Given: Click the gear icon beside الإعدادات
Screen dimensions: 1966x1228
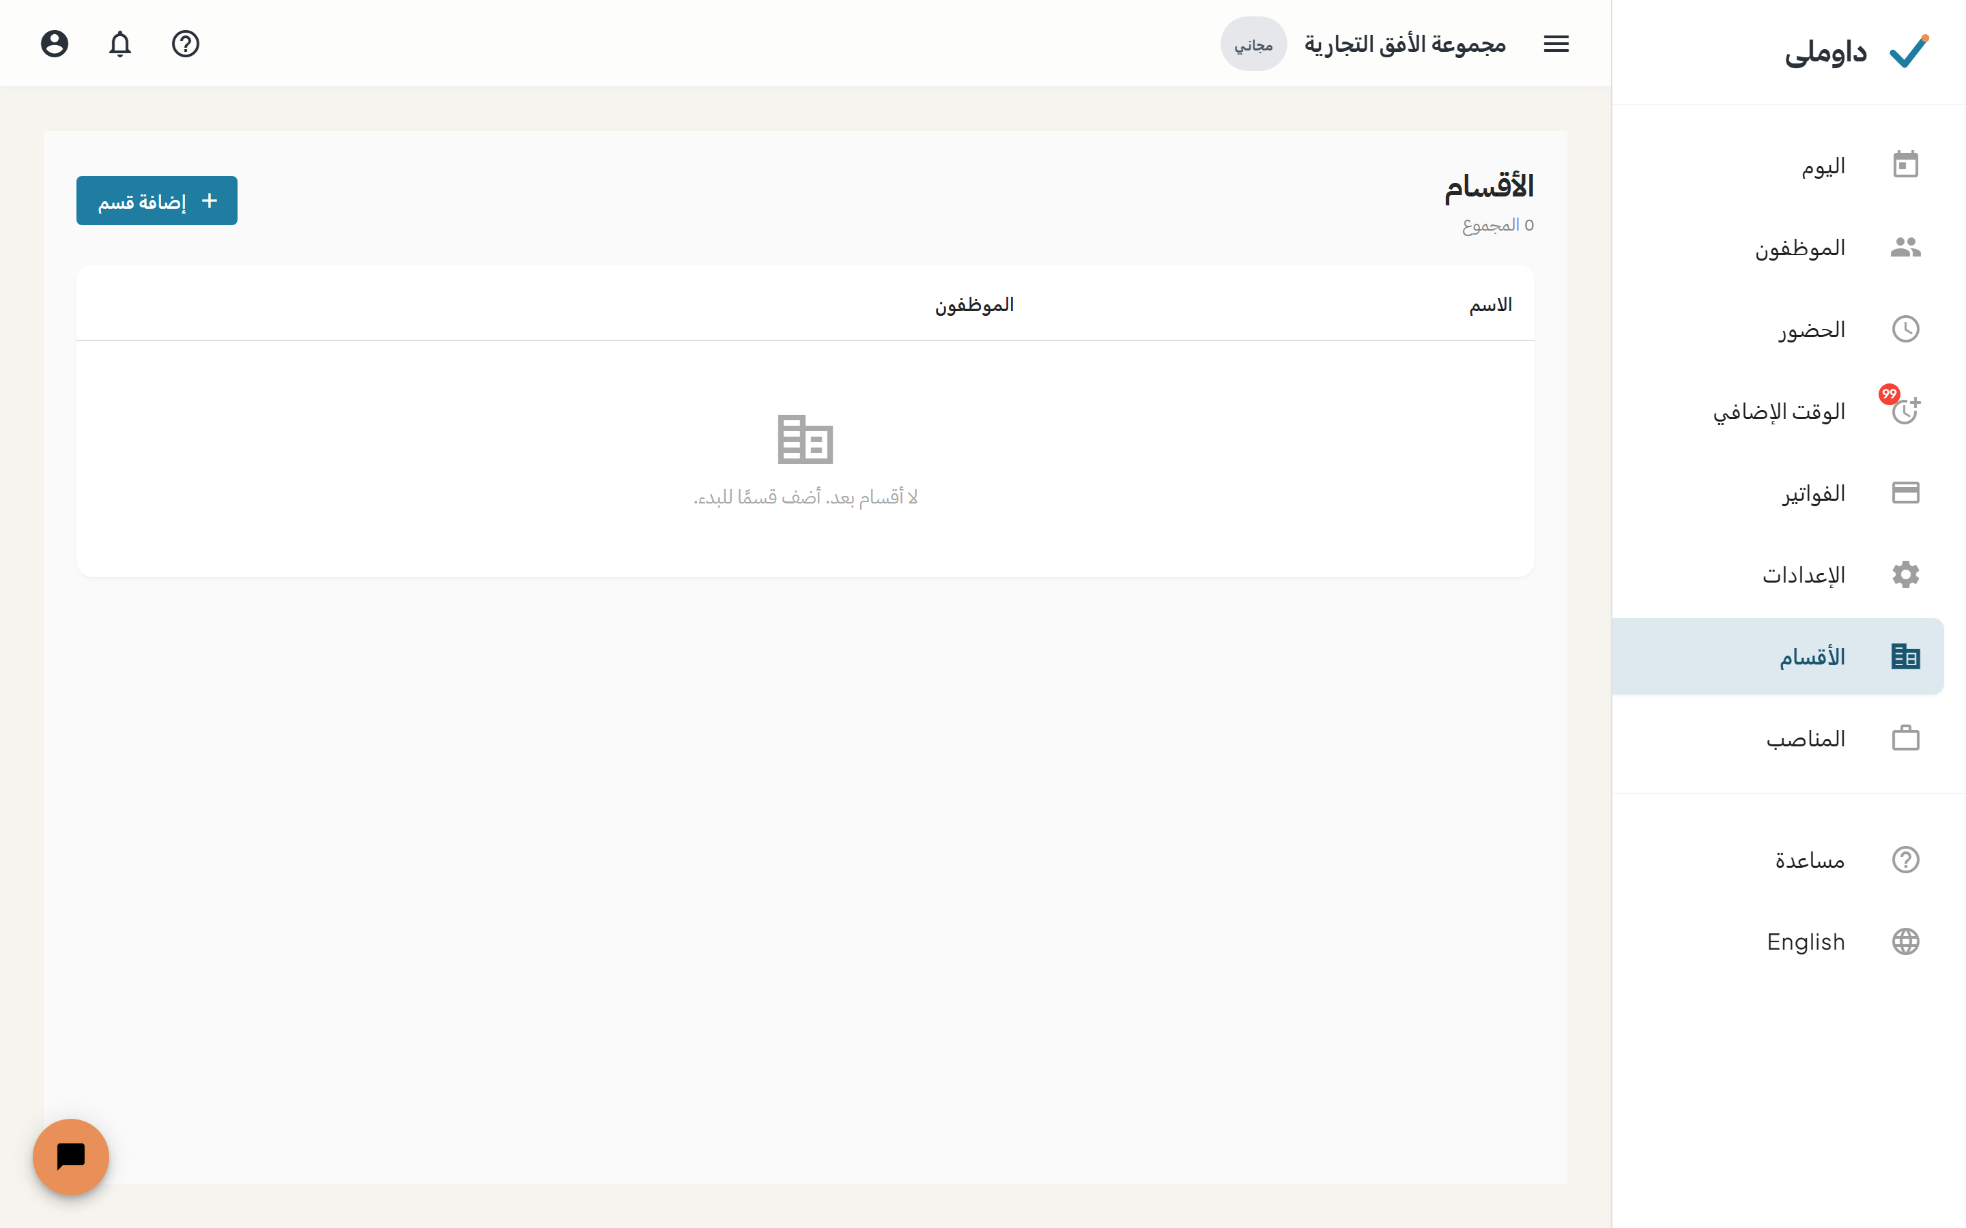Looking at the screenshot, I should point(1905,574).
